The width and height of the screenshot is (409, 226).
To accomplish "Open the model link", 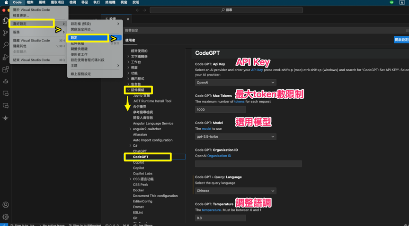I will (206, 129).
